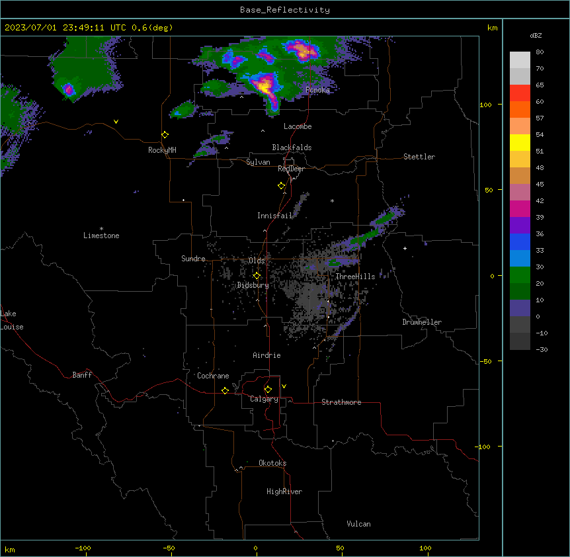Screen dimensions: 570x557
Task: Click the asterisk marker above the Limestone label
Action: [101, 229]
